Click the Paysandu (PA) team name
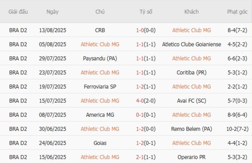The height and width of the screenshot is (163, 252). pyautogui.click(x=100, y=58)
